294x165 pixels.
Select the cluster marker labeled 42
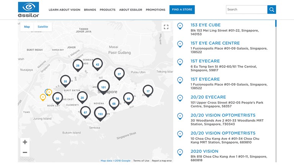coord(98,64)
